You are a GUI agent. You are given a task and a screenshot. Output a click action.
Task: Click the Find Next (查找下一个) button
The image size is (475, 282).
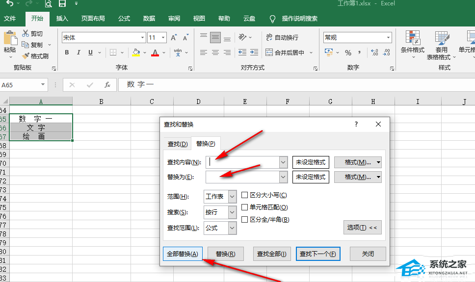click(x=318, y=254)
